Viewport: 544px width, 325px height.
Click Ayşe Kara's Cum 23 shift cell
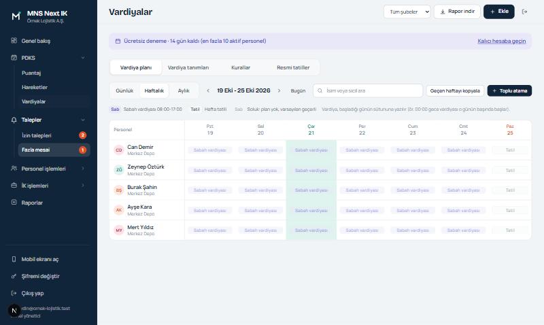click(413, 210)
